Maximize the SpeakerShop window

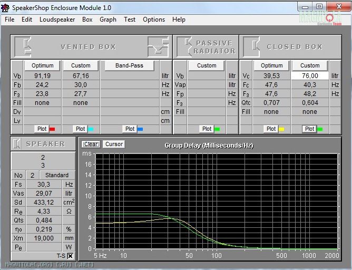[x=319, y=6]
